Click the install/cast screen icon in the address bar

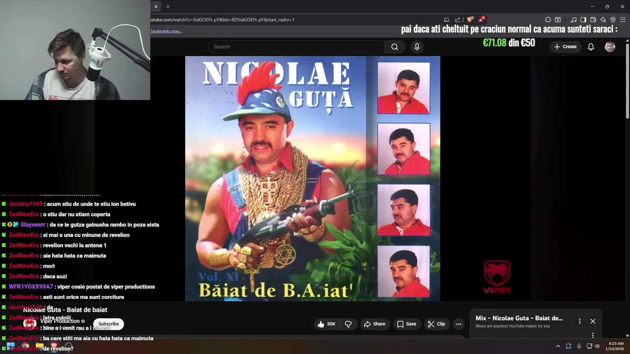[x=446, y=20]
